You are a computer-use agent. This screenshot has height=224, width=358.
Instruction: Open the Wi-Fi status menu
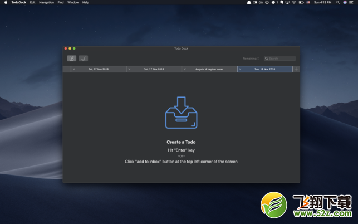coord(294,2)
